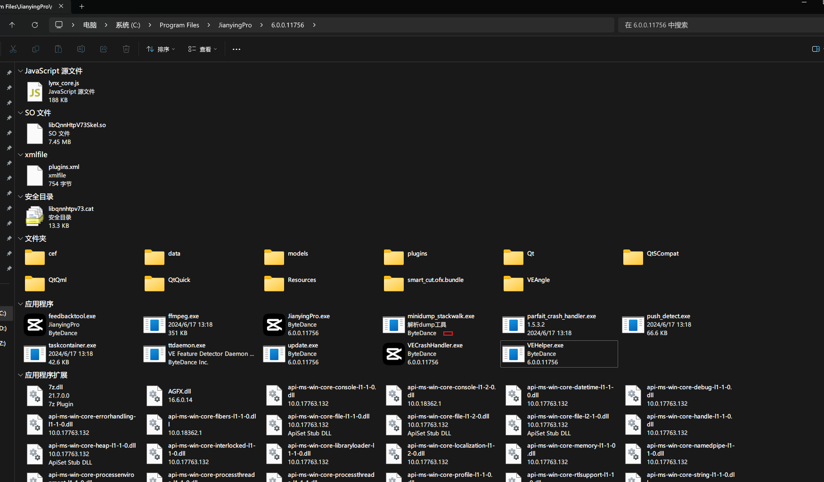Select the ffmpeg.exe file icon
The width and height of the screenshot is (824, 482).
pyautogui.click(x=155, y=324)
